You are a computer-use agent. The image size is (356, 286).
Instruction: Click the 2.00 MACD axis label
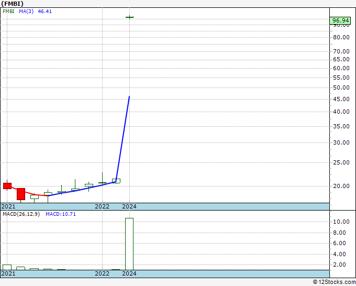(x=339, y=265)
